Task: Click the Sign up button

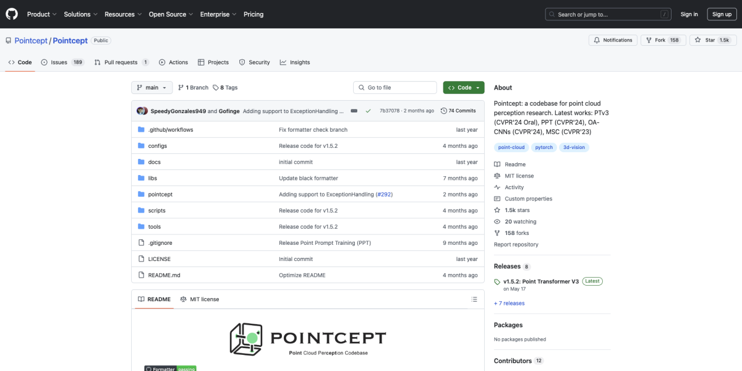Action: click(x=722, y=14)
